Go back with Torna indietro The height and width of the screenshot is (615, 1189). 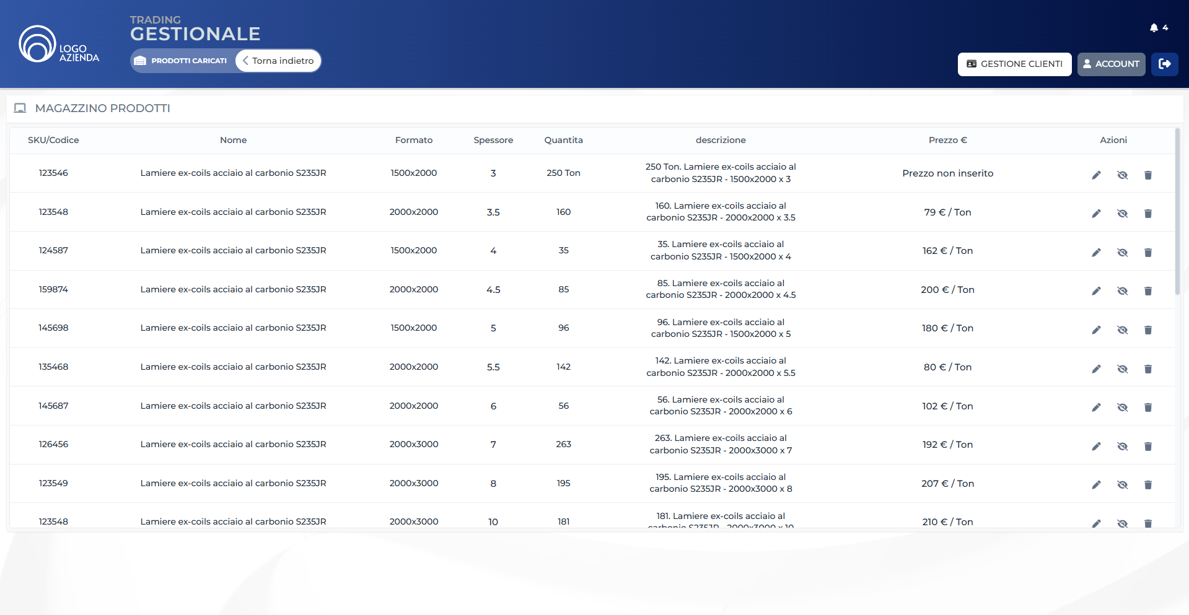point(278,61)
